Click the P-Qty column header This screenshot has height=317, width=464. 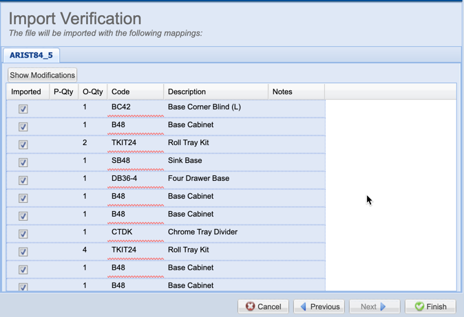(63, 91)
